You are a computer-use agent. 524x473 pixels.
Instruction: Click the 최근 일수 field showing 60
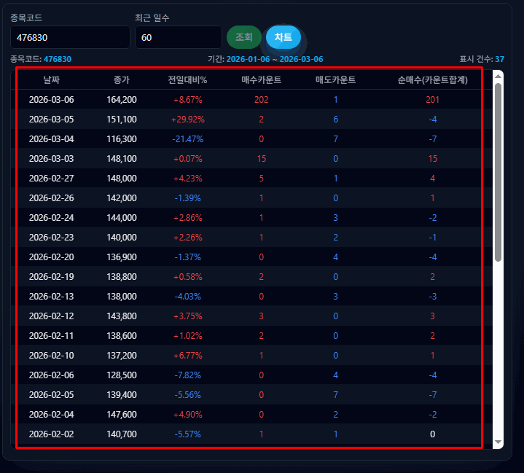point(178,37)
